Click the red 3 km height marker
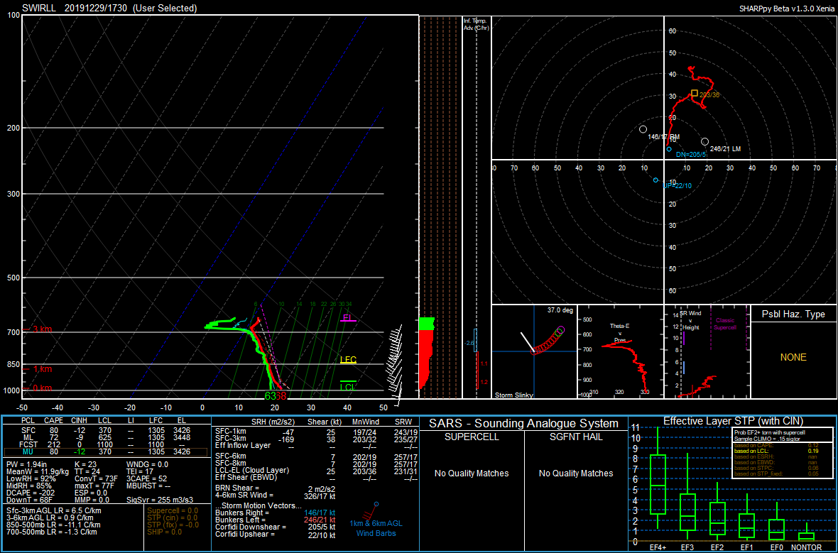 click(x=38, y=329)
